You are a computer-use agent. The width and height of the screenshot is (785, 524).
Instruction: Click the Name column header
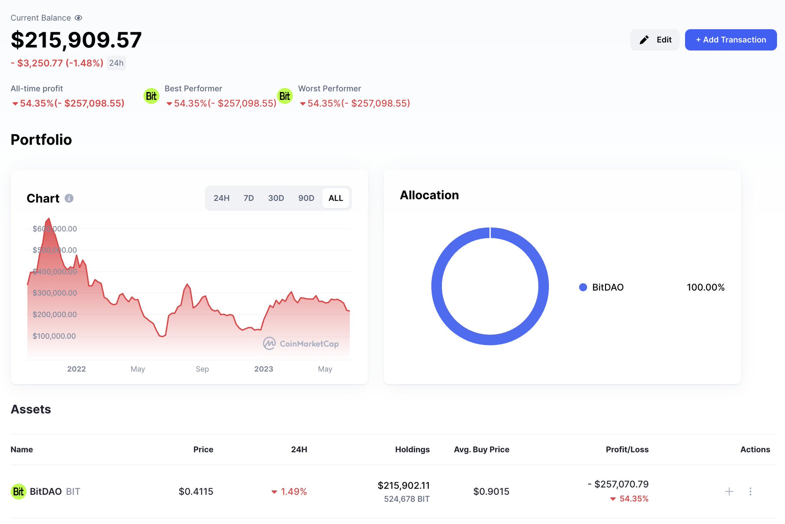tap(22, 450)
